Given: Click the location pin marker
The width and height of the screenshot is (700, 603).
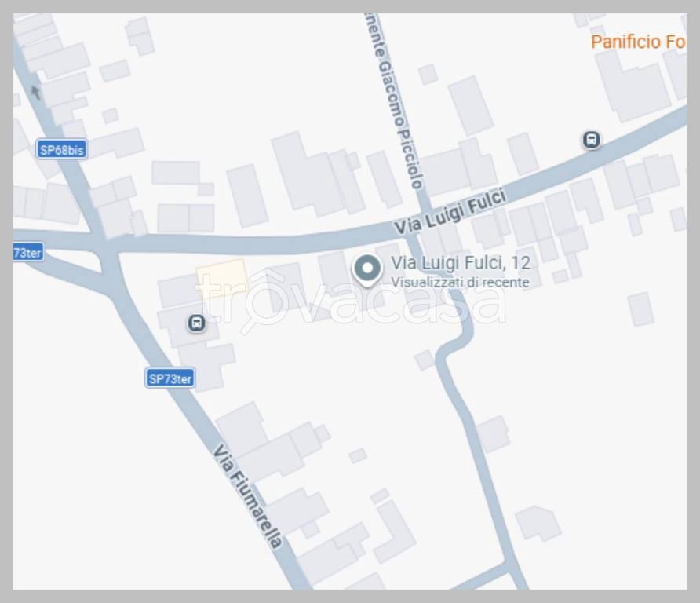Looking at the screenshot, I should tap(367, 270).
